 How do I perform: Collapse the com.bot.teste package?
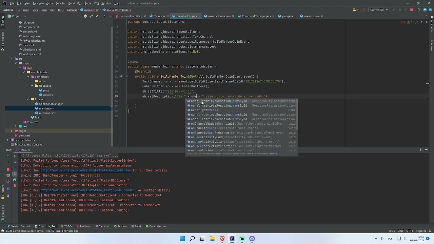tap(24, 72)
